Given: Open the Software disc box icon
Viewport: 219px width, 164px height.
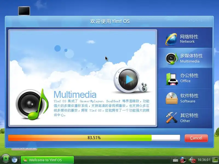Looking at the screenshot, I should click(172, 98).
